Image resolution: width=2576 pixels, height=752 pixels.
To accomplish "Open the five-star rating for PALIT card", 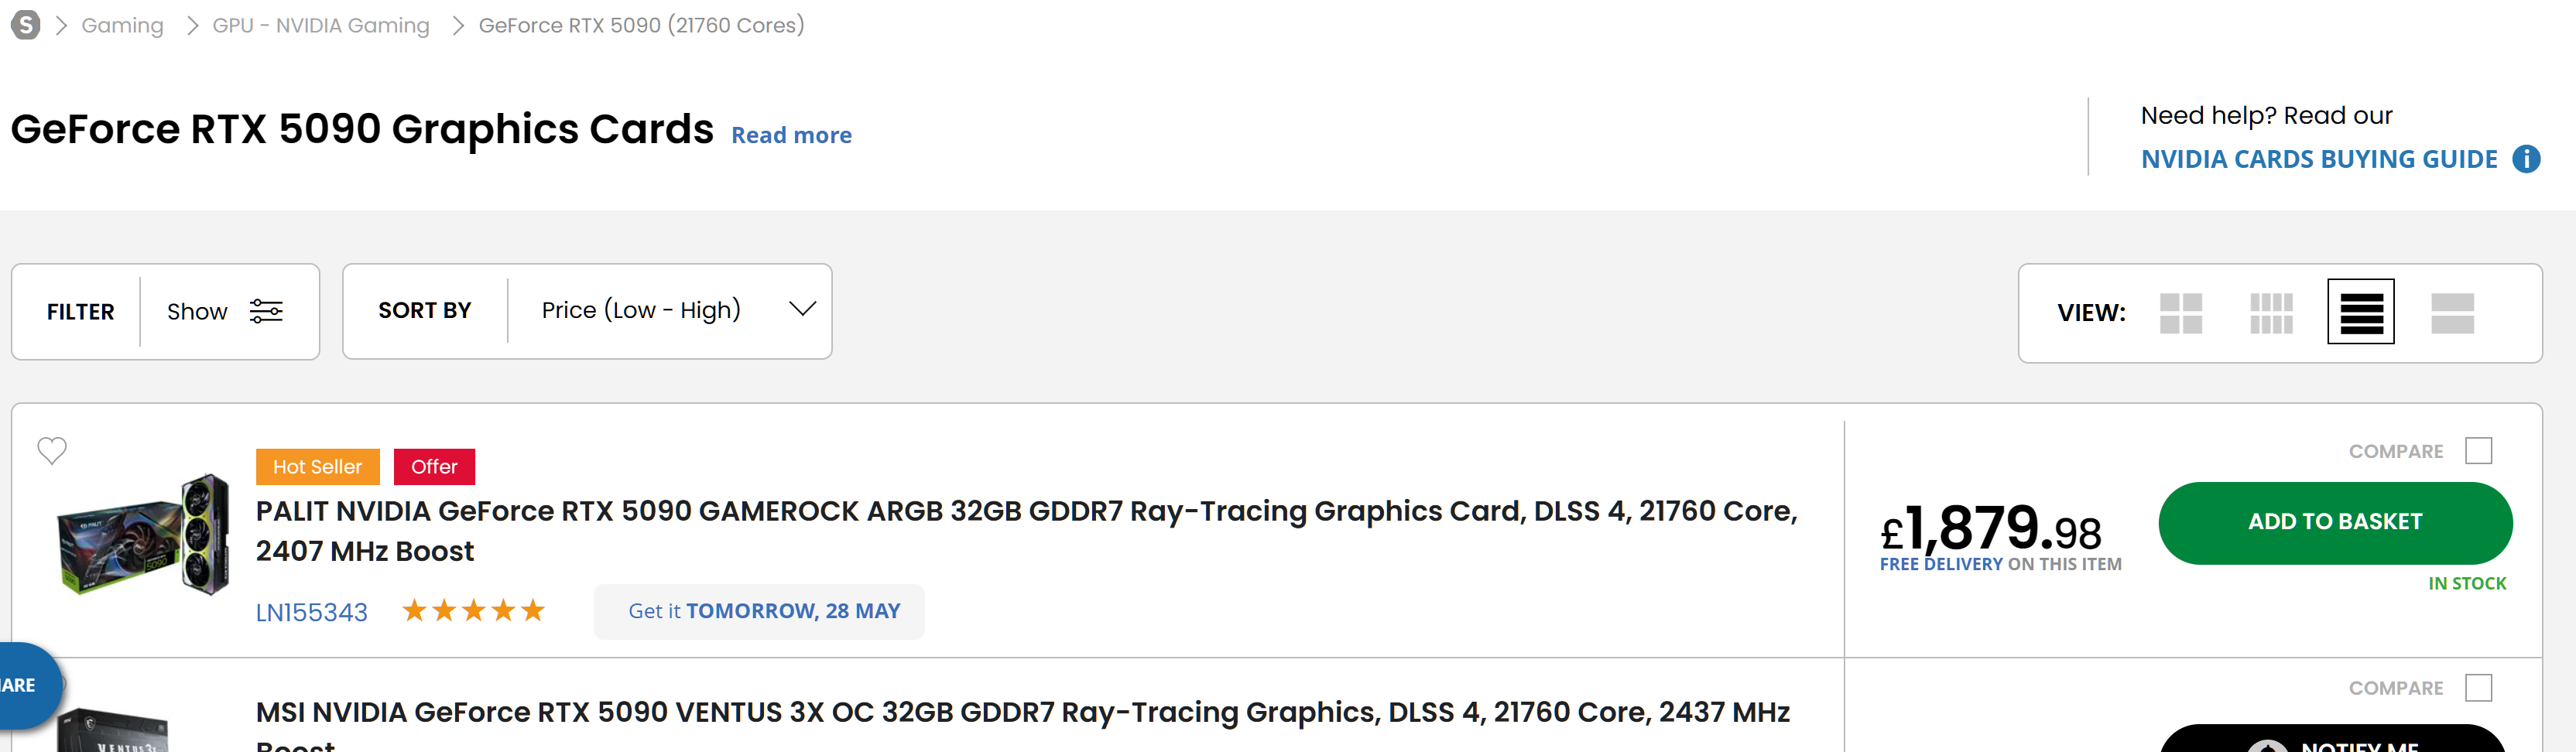I will pos(473,611).
